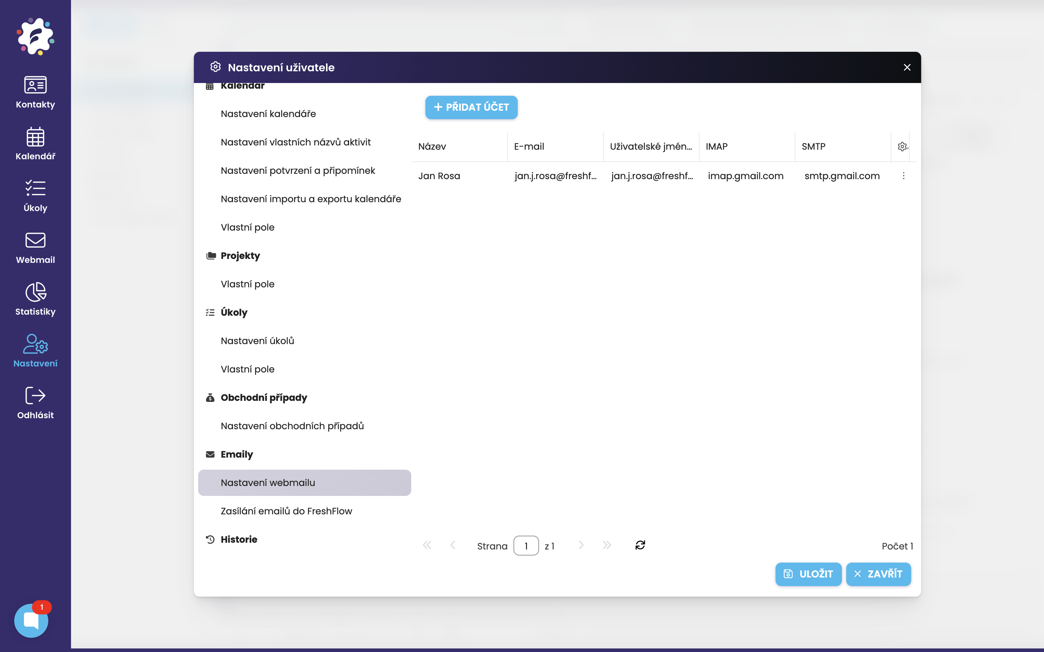
Task: Sort by the Název column header
Action: point(432,147)
